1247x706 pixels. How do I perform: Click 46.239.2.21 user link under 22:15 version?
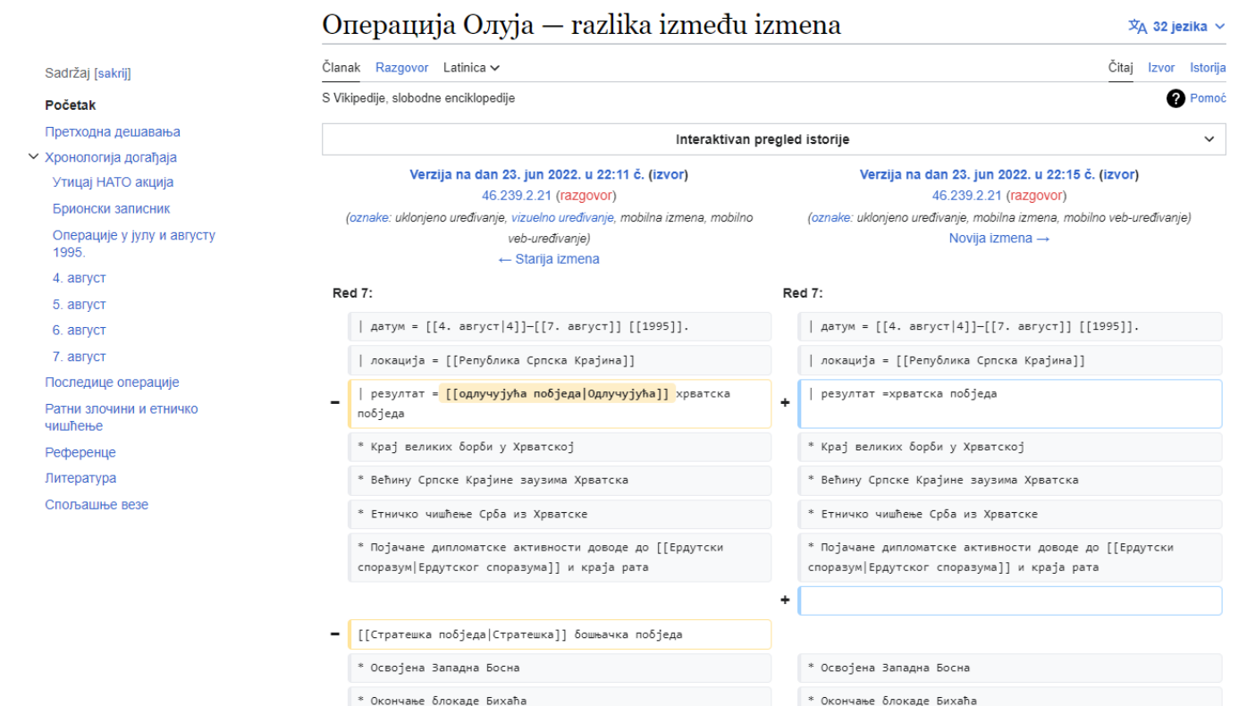coord(965,195)
